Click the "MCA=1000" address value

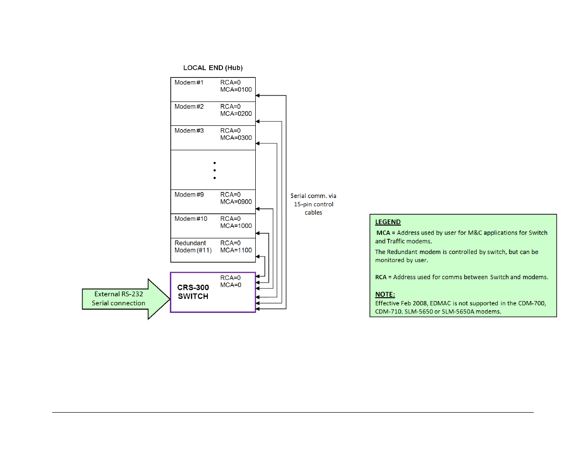point(236,226)
